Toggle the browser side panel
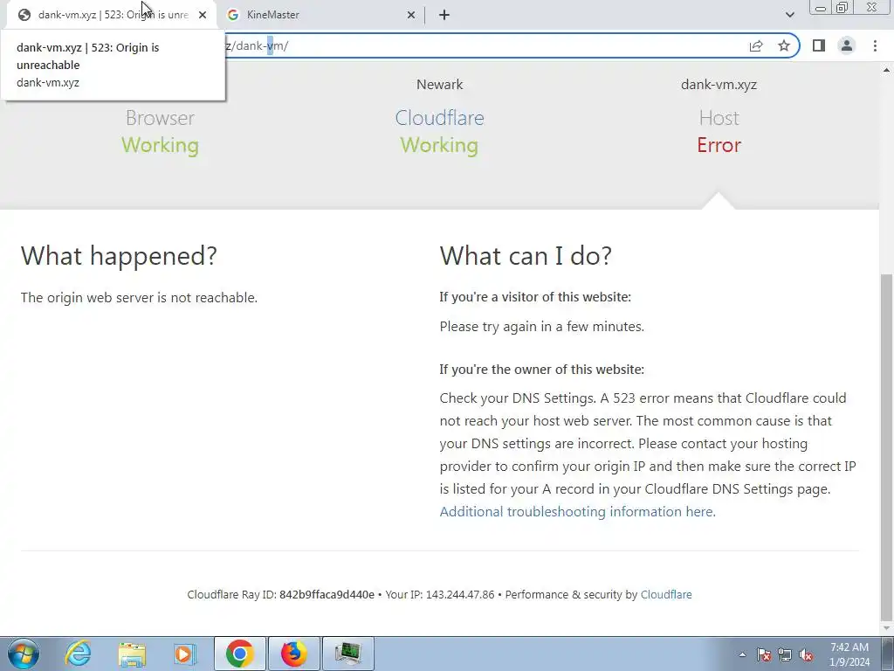 (819, 45)
